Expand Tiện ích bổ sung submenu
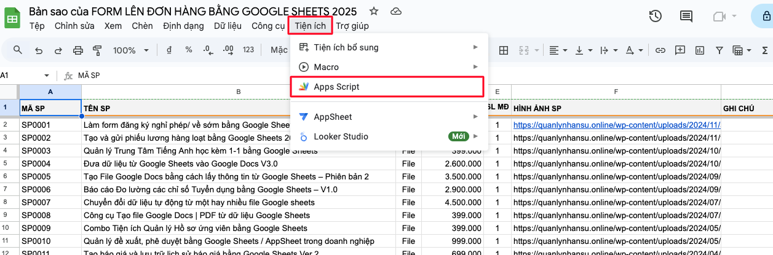The image size is (773, 255). [x=389, y=47]
